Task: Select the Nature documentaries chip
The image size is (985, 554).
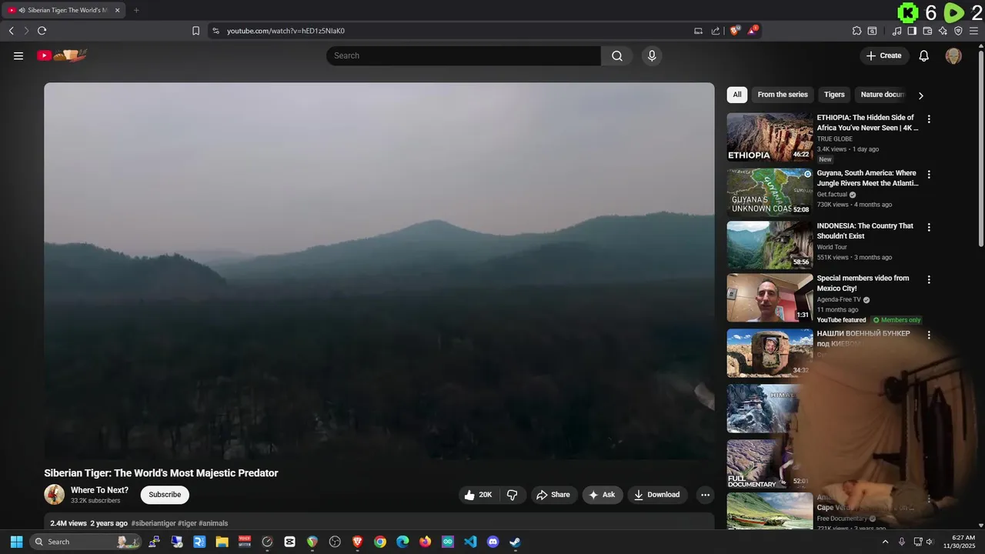Action: pos(883,95)
